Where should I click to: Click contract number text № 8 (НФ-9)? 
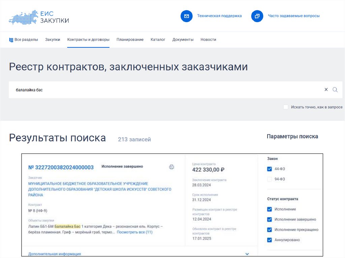[x=38, y=211]
